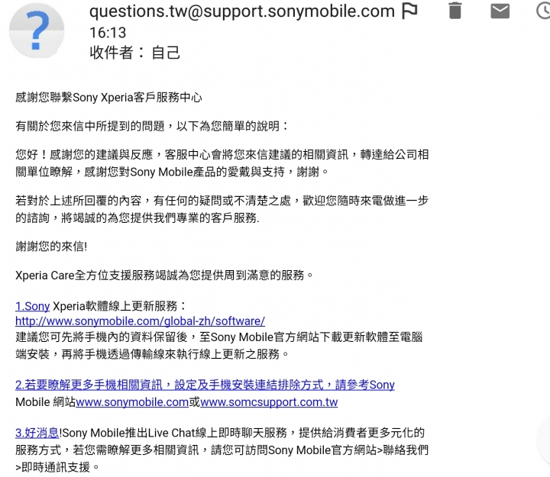Click the "謝謝您的來信!" line
The image size is (550, 477).
[51, 247]
